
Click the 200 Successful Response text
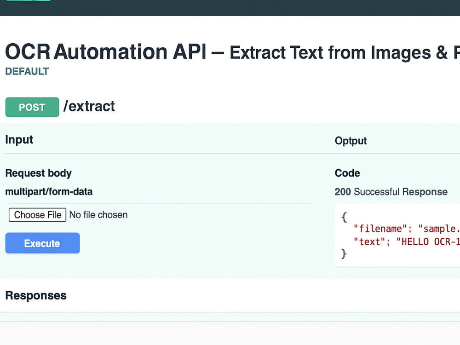pyautogui.click(x=391, y=191)
